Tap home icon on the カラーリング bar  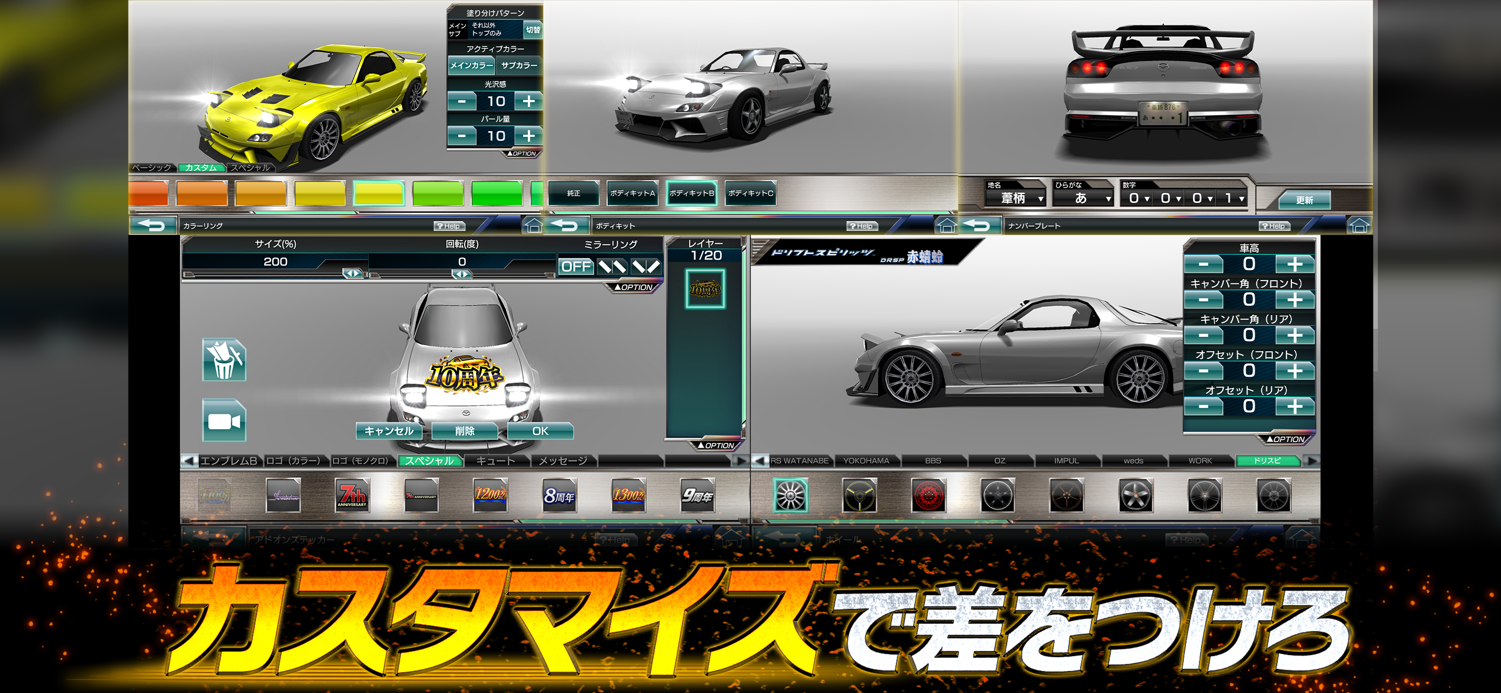coord(533,225)
